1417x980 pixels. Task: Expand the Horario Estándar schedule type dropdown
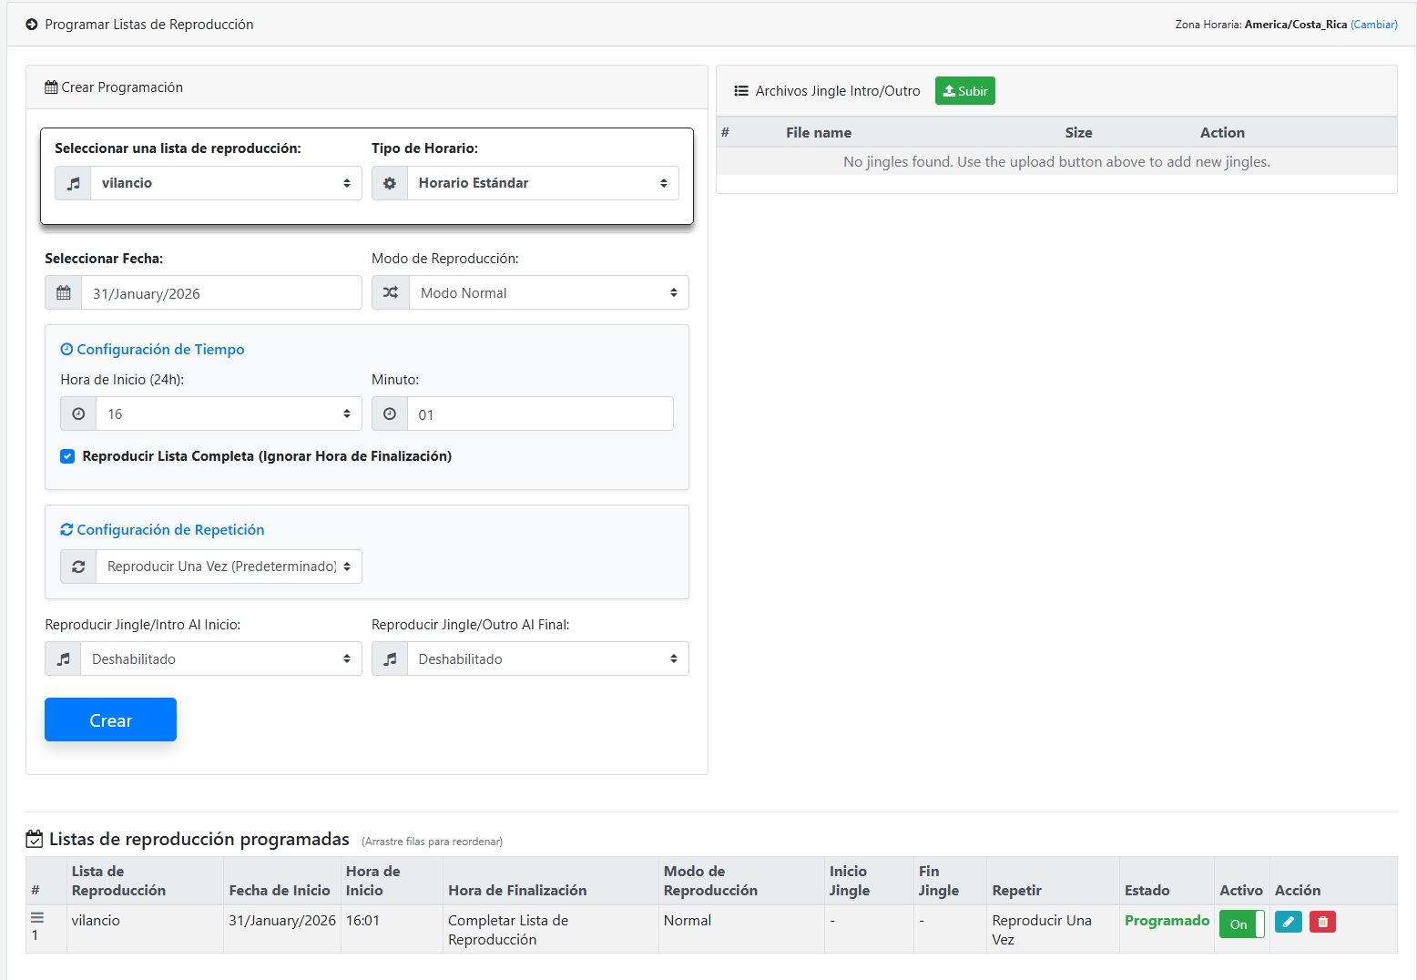[542, 183]
